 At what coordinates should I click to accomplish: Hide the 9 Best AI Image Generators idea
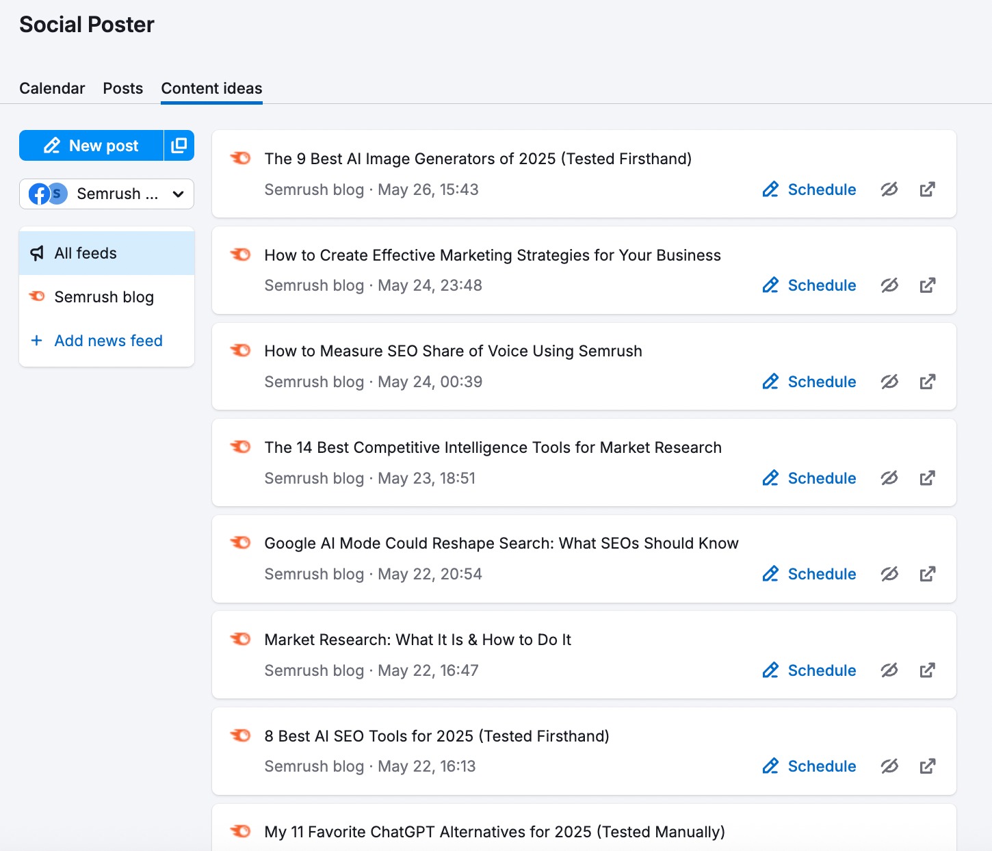coord(889,189)
